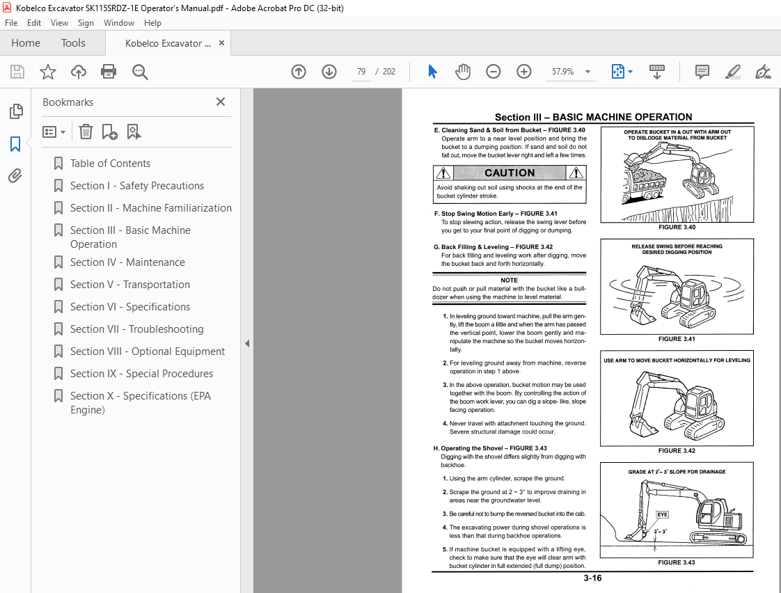Open the Sign menu
781x593 pixels.
tap(86, 23)
